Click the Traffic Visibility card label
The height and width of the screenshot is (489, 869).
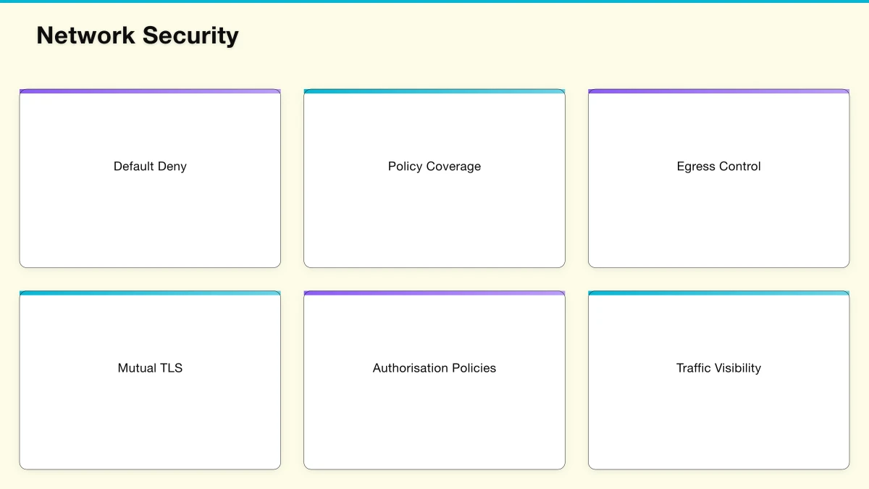[718, 368]
